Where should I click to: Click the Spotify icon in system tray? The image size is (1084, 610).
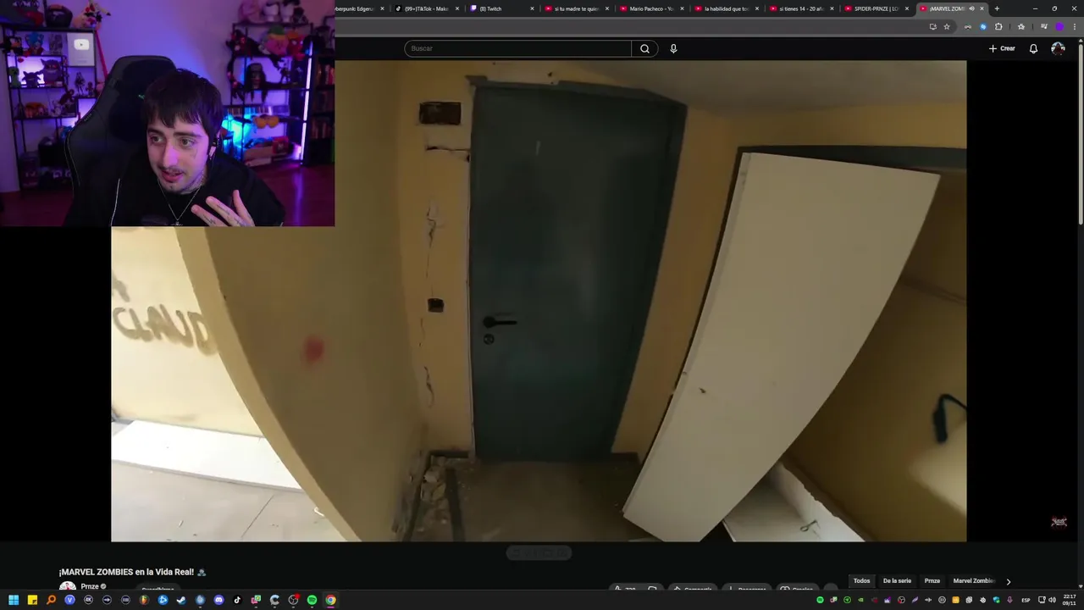coord(821,600)
